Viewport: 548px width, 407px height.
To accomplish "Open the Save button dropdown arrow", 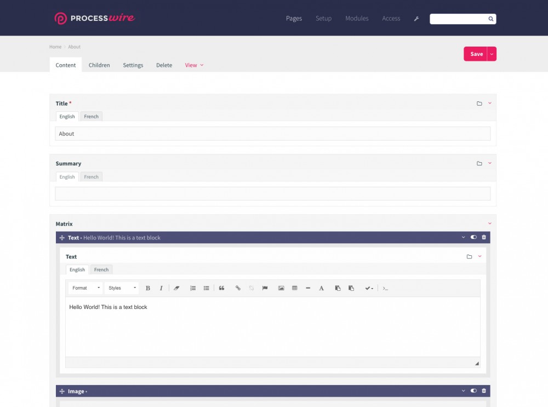I will pos(492,54).
